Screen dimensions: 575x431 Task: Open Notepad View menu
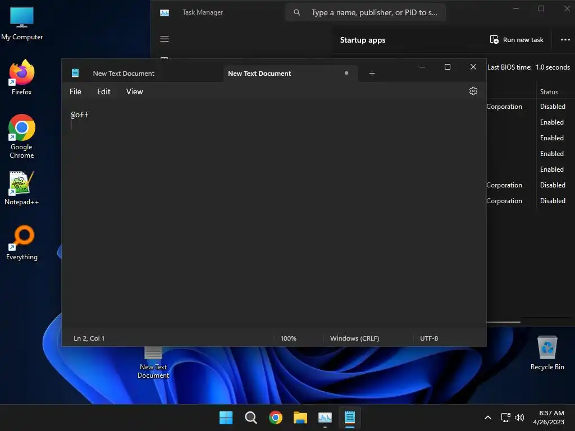[135, 91]
